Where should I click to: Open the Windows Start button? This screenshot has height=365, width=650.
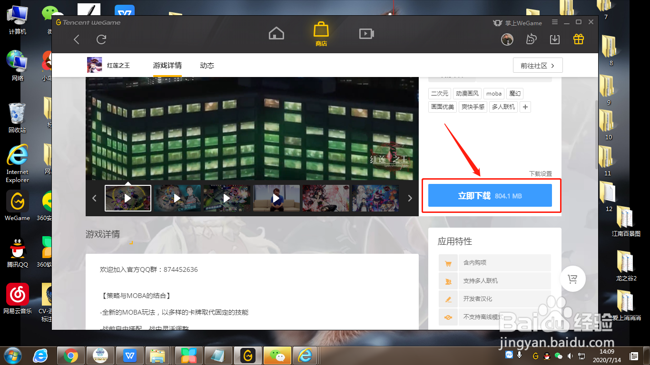click(x=13, y=355)
